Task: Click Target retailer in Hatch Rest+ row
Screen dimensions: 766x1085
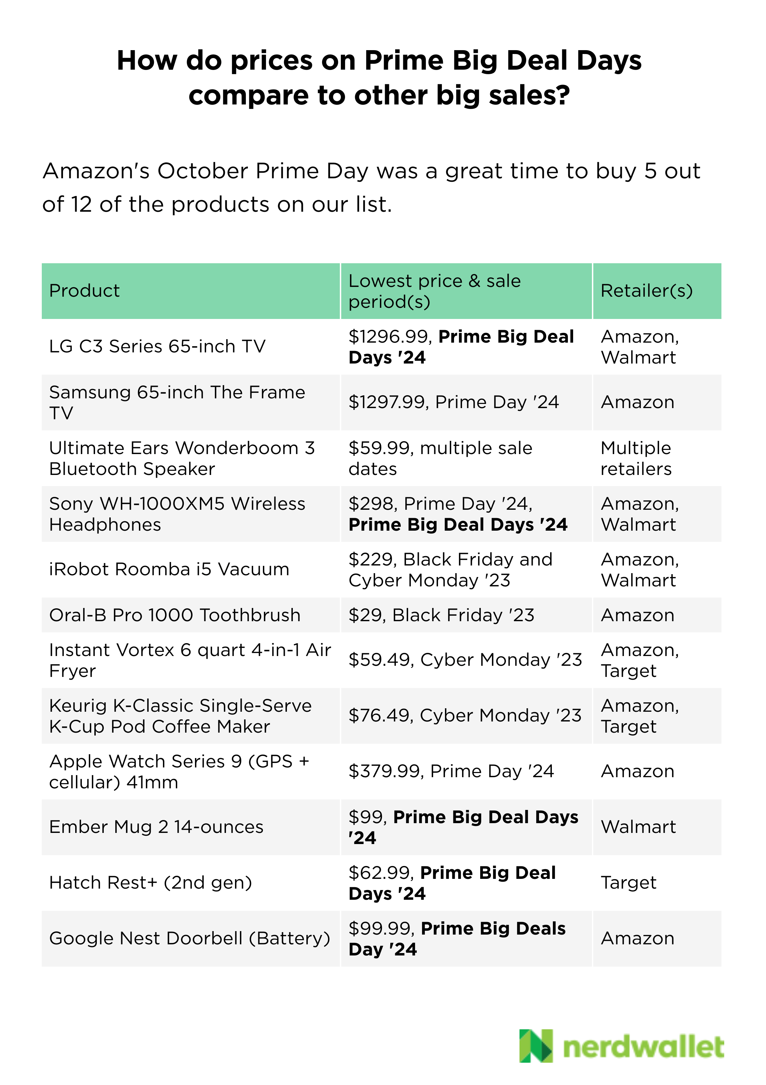Action: (628, 883)
